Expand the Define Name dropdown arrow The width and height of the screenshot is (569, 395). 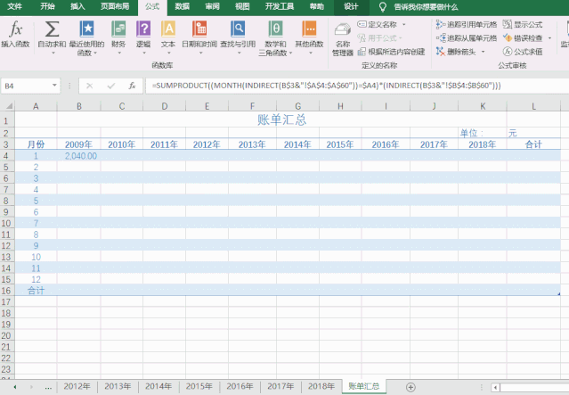pyautogui.click(x=404, y=24)
